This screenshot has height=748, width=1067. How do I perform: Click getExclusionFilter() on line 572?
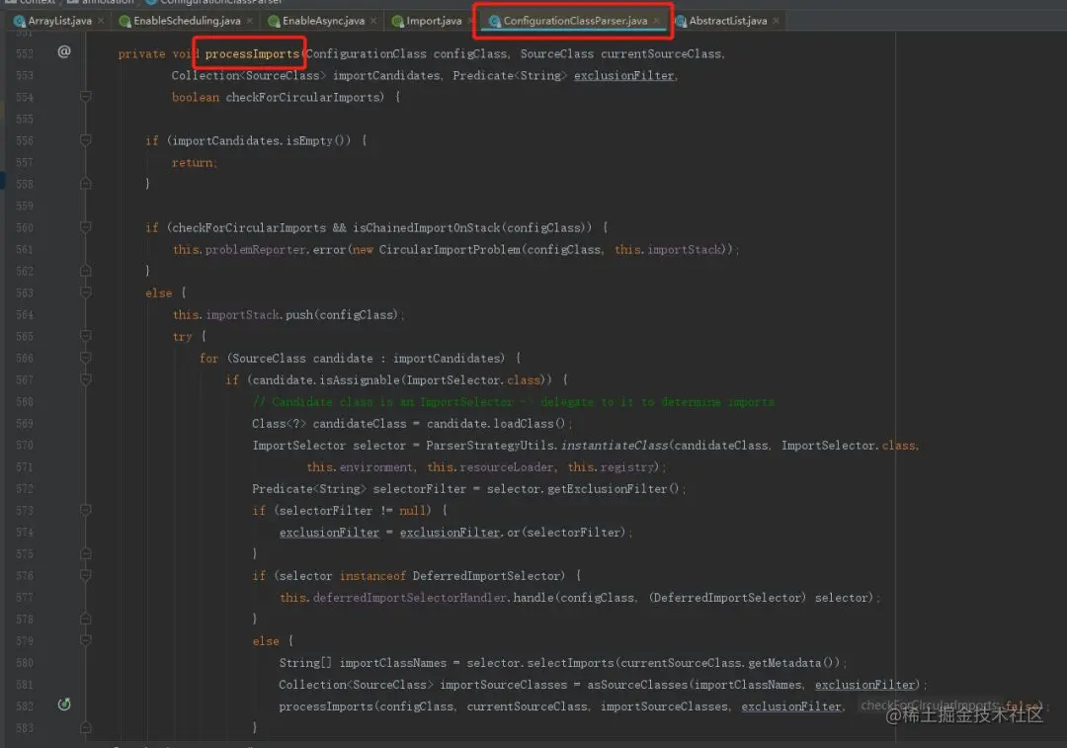[613, 489]
